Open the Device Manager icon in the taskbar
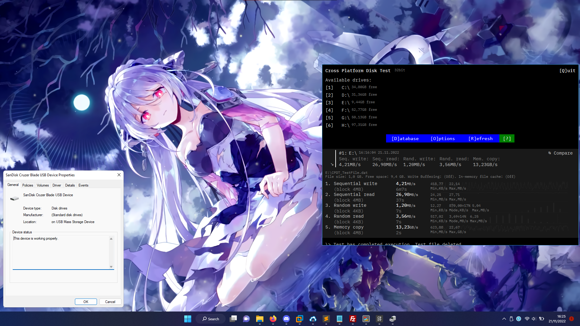 coord(393,319)
